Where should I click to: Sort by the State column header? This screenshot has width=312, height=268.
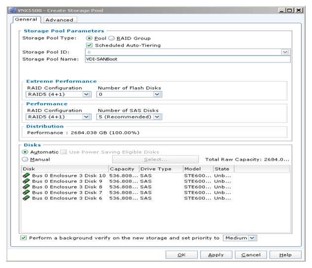[223, 169]
